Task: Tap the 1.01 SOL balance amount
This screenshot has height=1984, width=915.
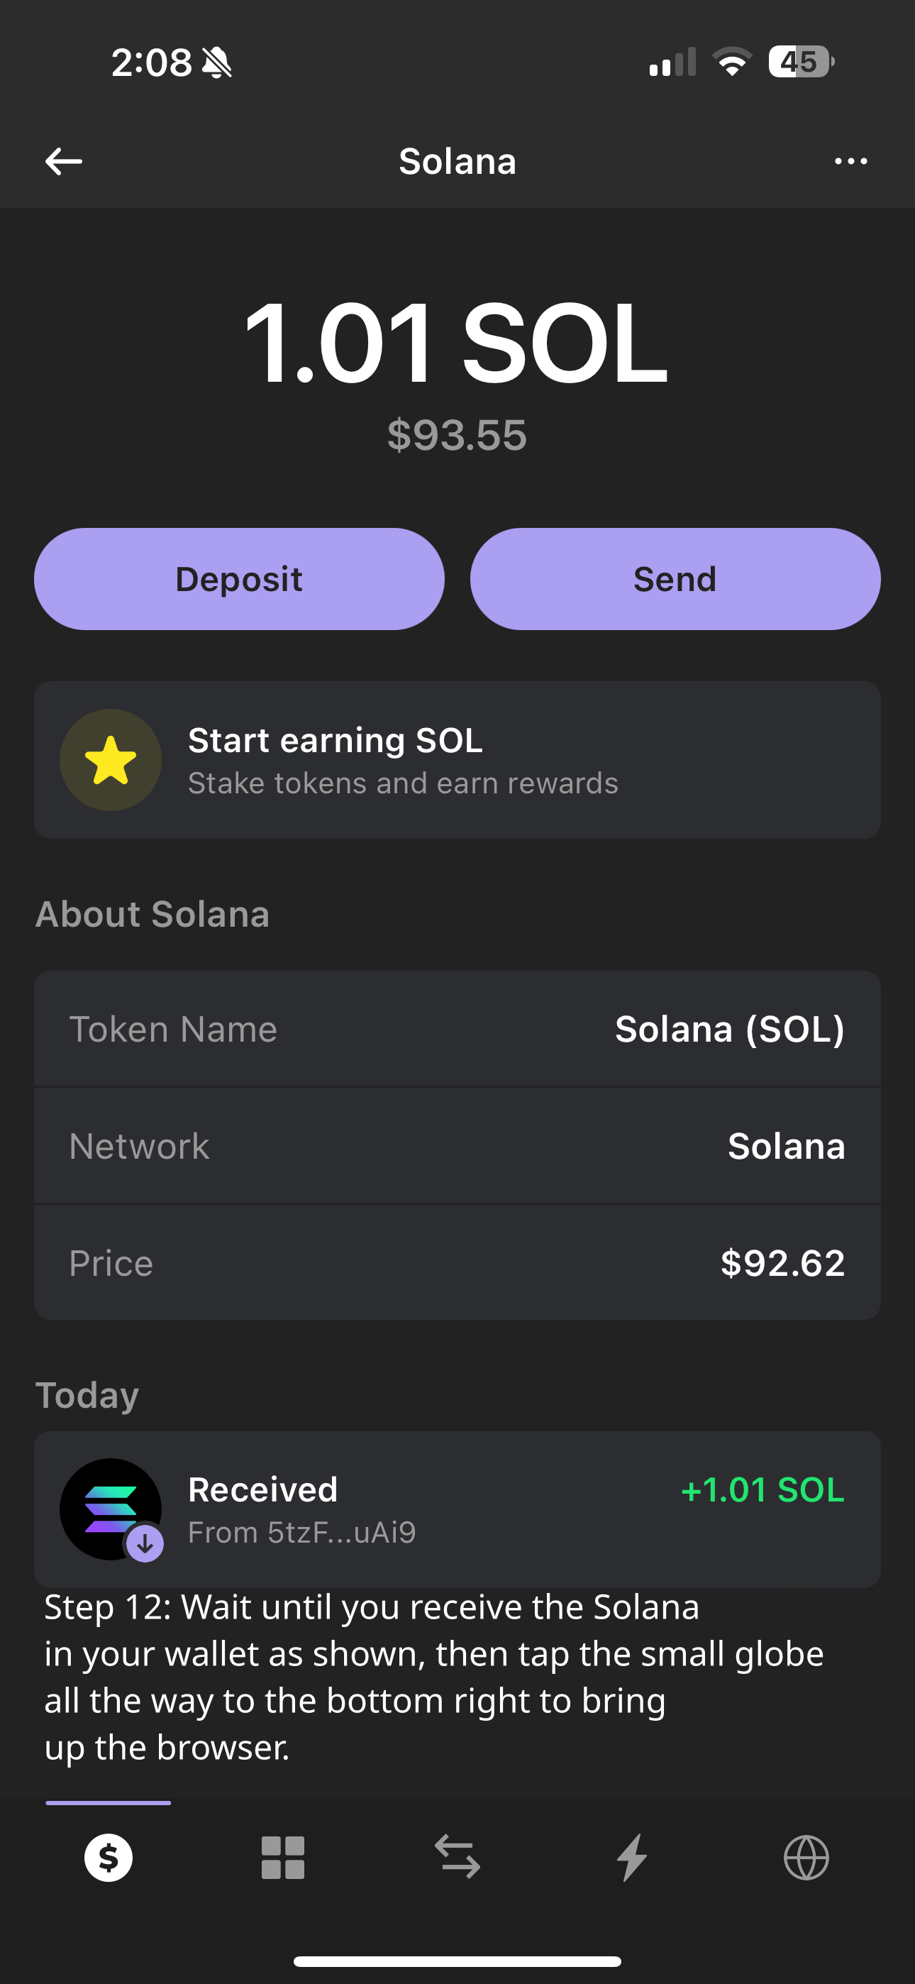Action: click(456, 343)
